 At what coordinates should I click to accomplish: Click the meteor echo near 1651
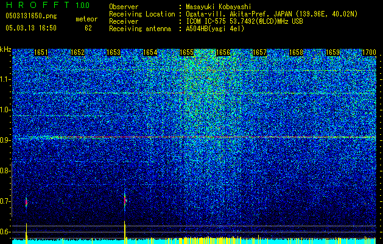coord(26,203)
